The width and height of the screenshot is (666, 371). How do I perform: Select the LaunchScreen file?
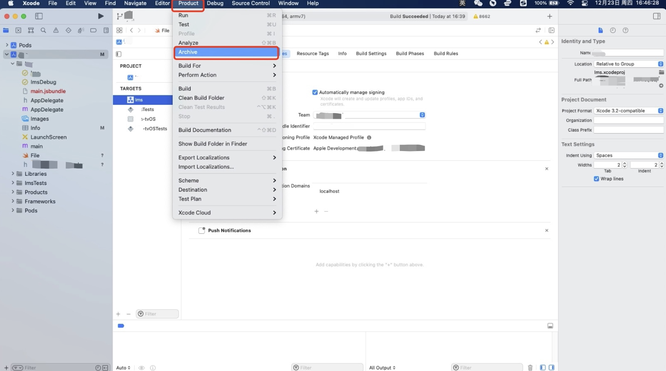coord(48,137)
